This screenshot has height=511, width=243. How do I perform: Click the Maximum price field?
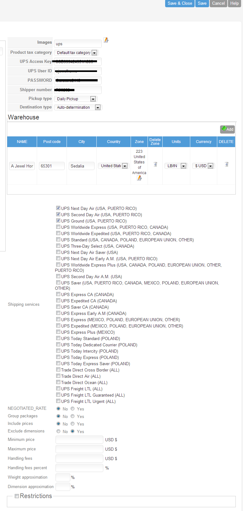pos(79,449)
